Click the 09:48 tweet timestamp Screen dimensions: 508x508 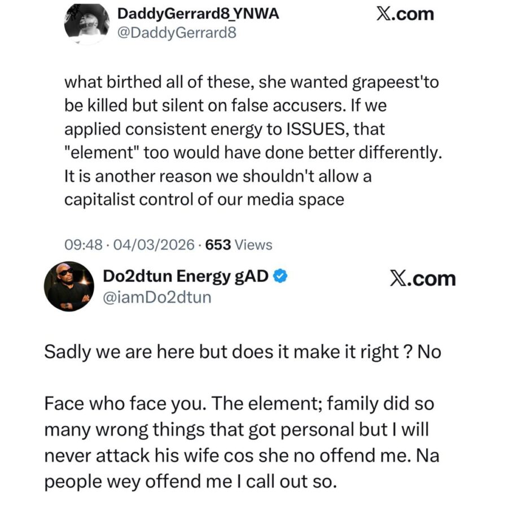tap(84, 245)
